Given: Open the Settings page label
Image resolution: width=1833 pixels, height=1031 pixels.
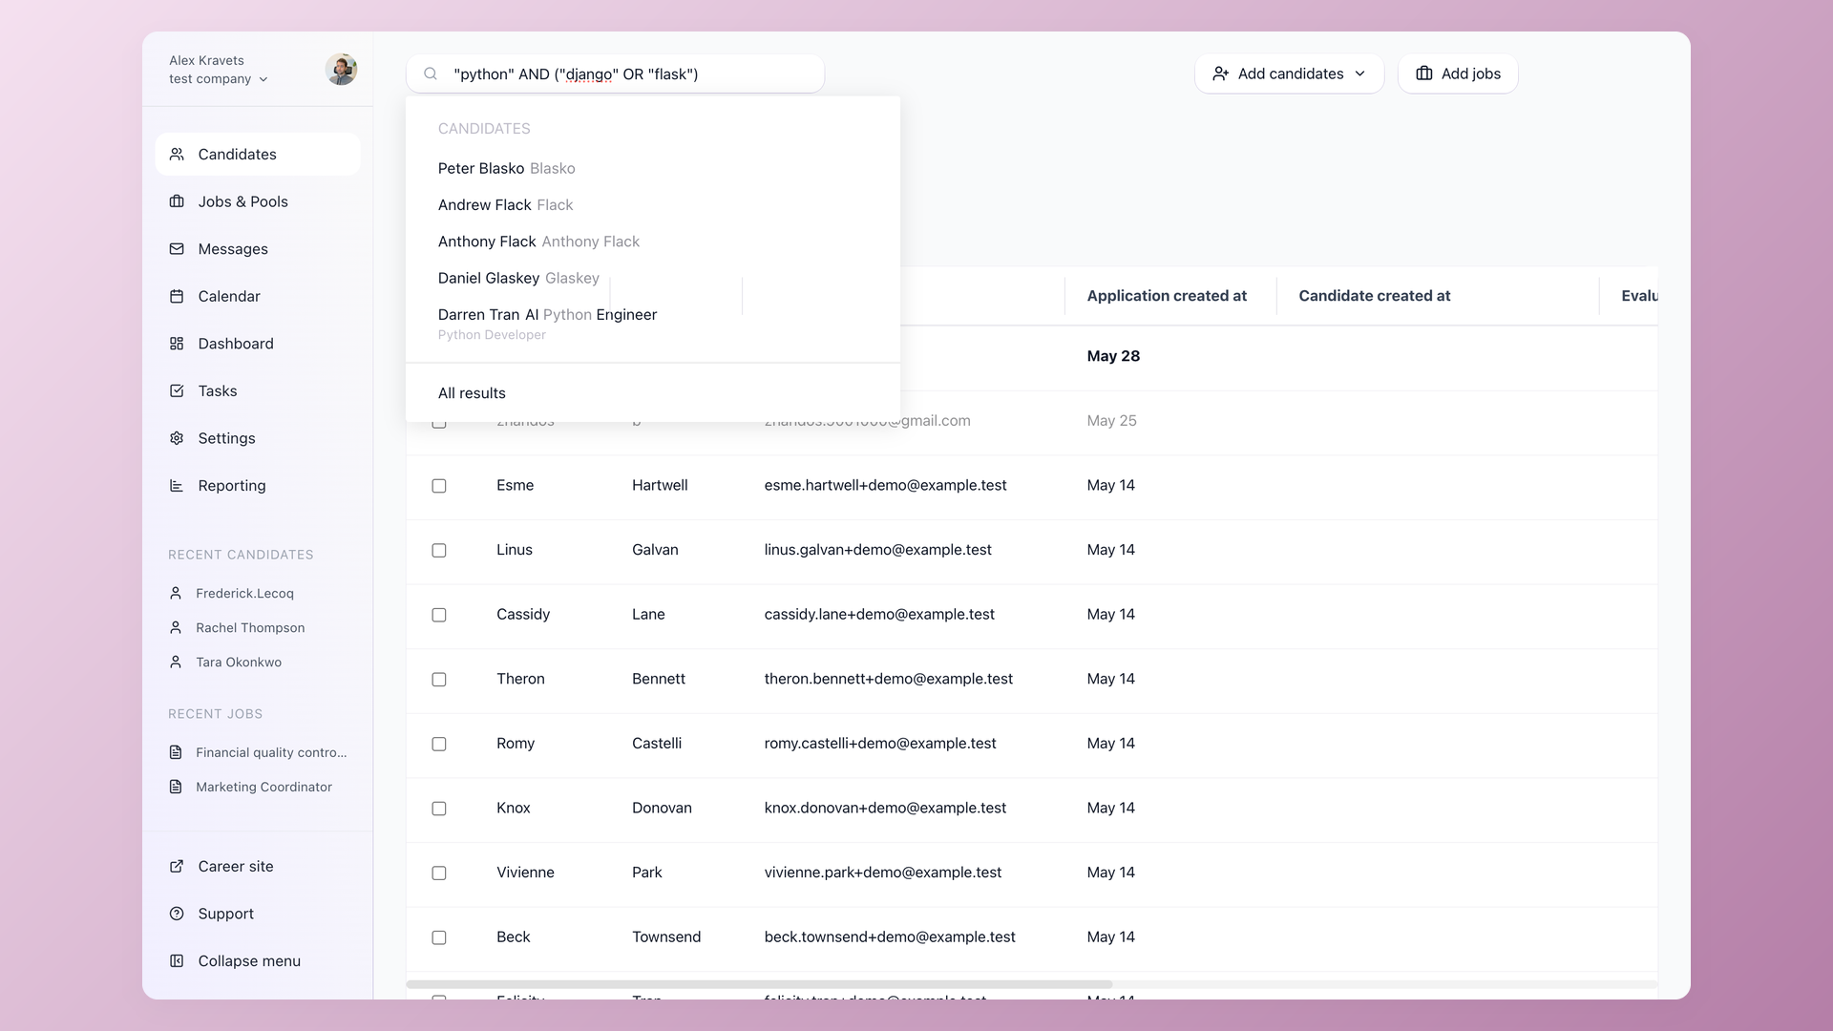Looking at the screenshot, I should click(226, 438).
